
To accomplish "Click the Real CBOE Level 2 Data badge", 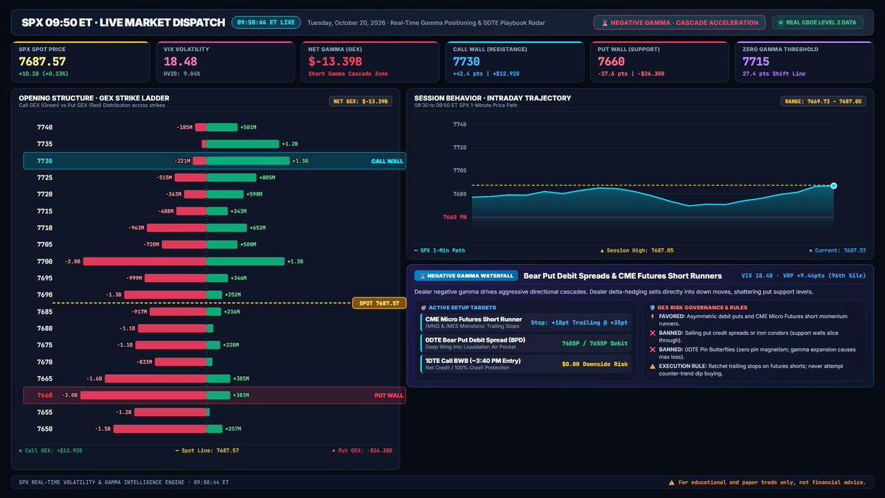I will (817, 23).
